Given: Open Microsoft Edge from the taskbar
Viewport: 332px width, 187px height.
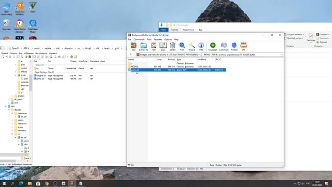Looking at the screenshot, I should click(x=21, y=183).
